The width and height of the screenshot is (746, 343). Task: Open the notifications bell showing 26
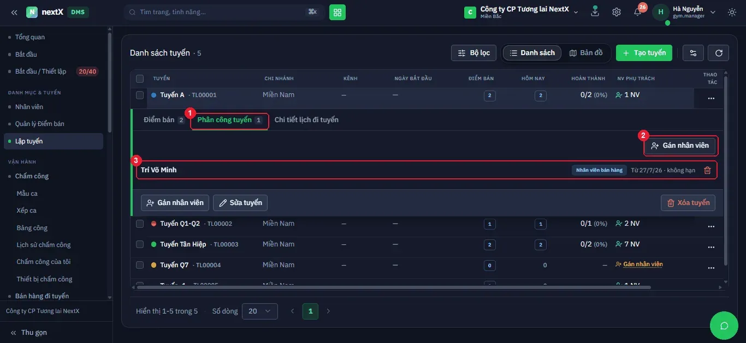coord(638,11)
